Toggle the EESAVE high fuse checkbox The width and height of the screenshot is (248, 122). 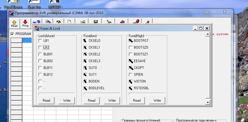click(130, 61)
